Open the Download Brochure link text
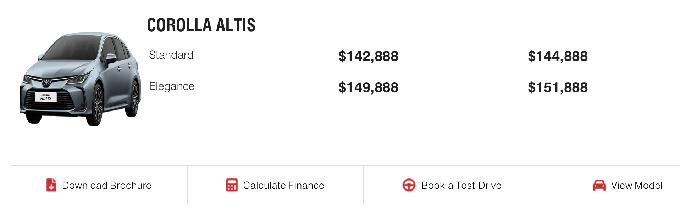This screenshot has height=210, width=680. 106,185
